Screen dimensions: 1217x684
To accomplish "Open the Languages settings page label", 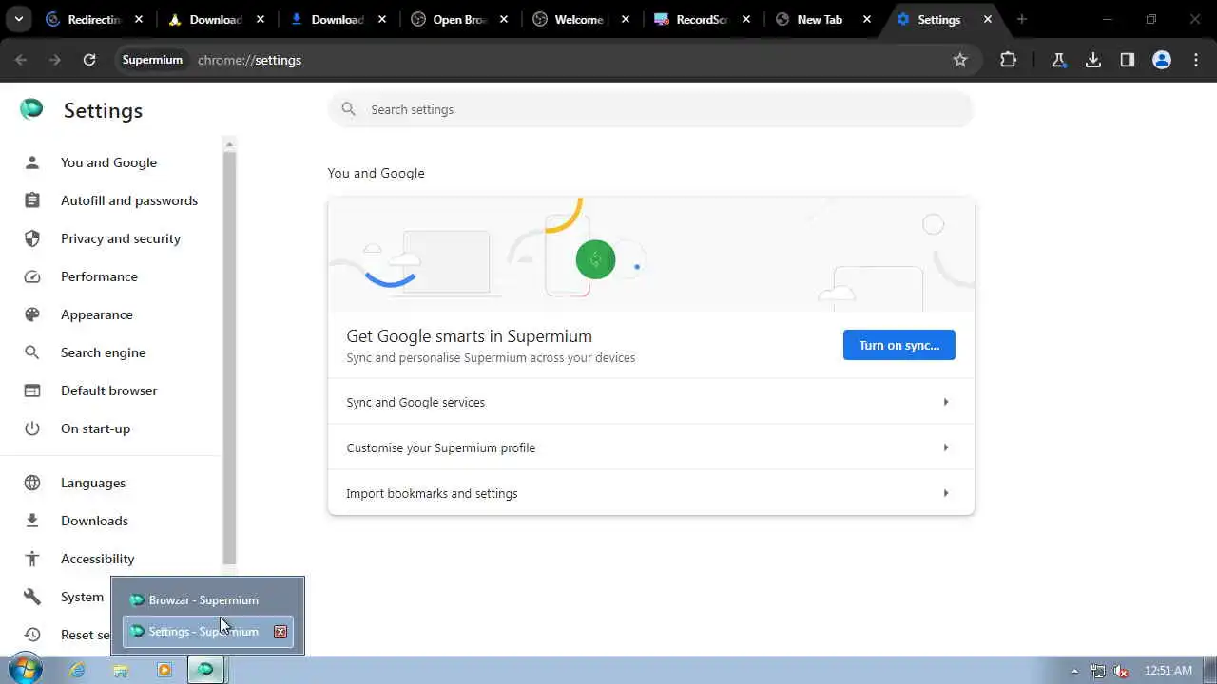I will [93, 483].
